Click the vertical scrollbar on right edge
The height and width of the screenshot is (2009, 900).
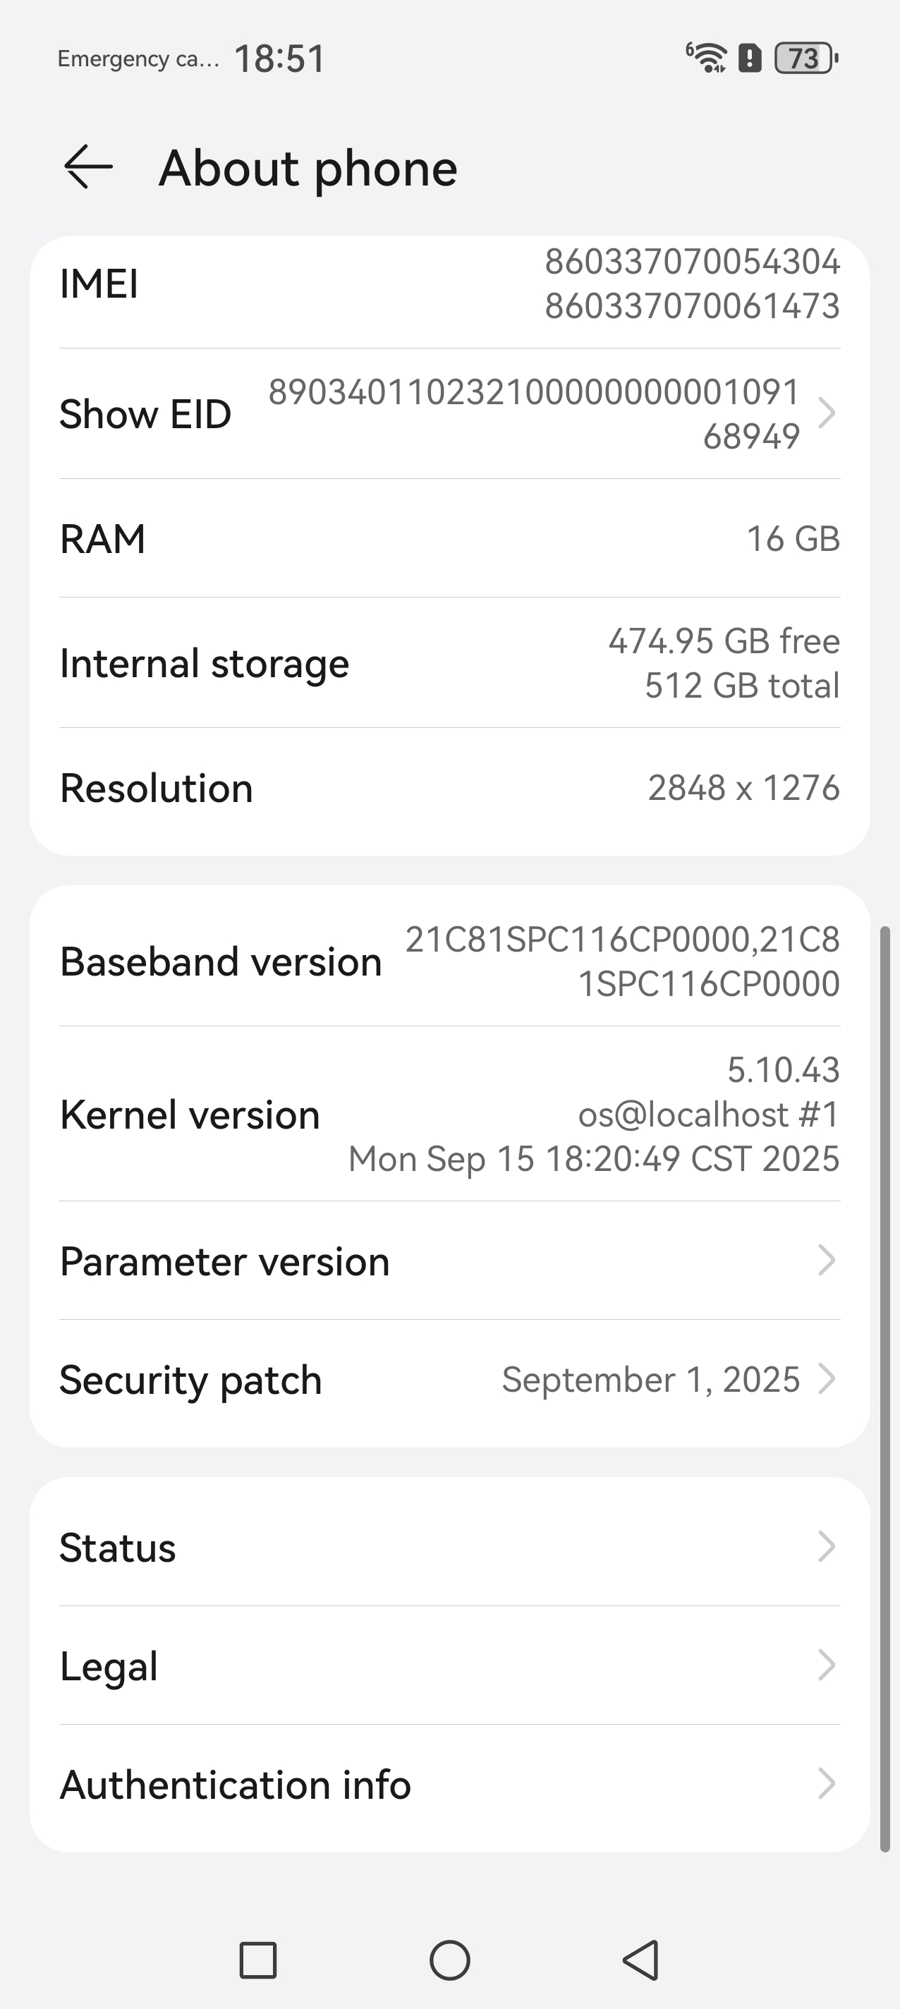[884, 1388]
